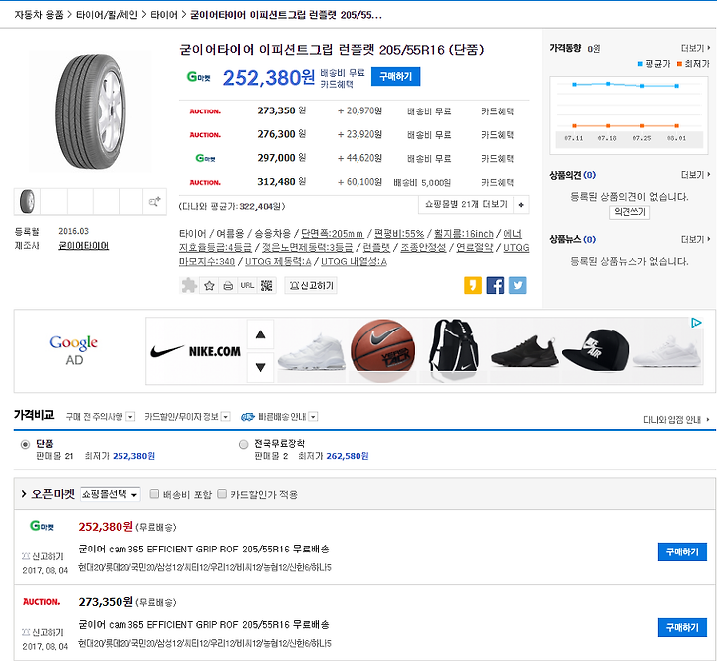Select the 단품 radio option
This screenshot has width=717, height=661.
(x=25, y=444)
